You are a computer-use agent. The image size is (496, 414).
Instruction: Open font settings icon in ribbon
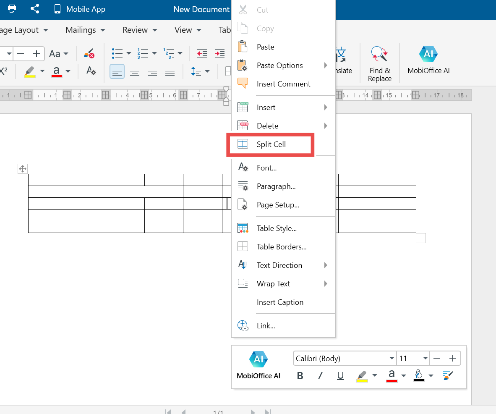(x=91, y=70)
